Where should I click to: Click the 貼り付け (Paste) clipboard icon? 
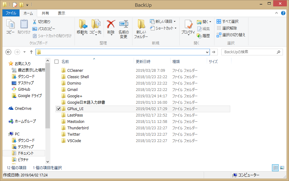24,24
